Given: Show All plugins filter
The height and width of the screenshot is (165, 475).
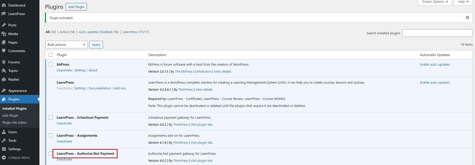Looking at the screenshot, I should [x=47, y=32].
